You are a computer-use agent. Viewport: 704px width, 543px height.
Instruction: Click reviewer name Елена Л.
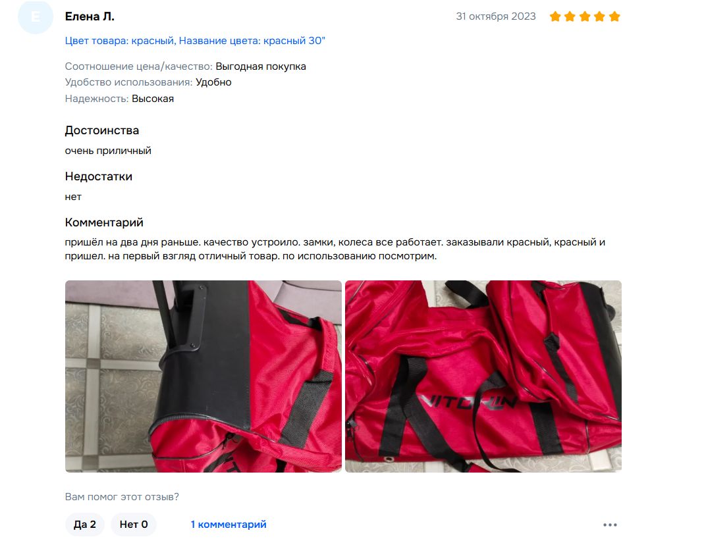tap(90, 16)
